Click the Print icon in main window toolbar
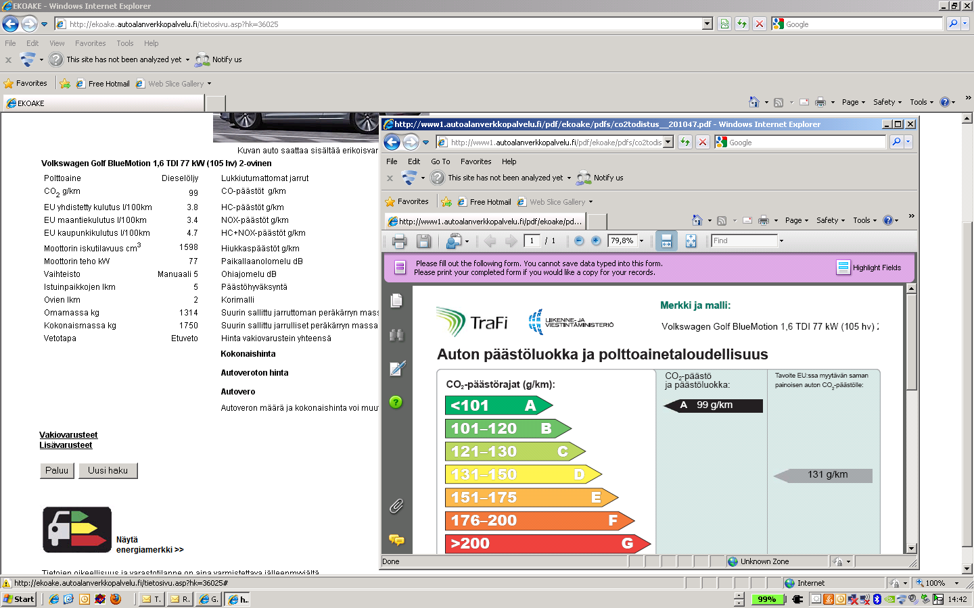Viewport: 974px width, 608px height. tap(820, 102)
